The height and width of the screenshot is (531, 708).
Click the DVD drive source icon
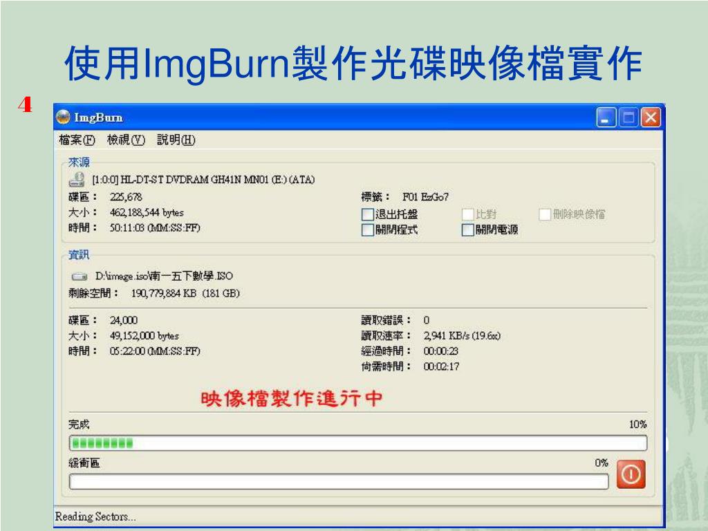[77, 179]
